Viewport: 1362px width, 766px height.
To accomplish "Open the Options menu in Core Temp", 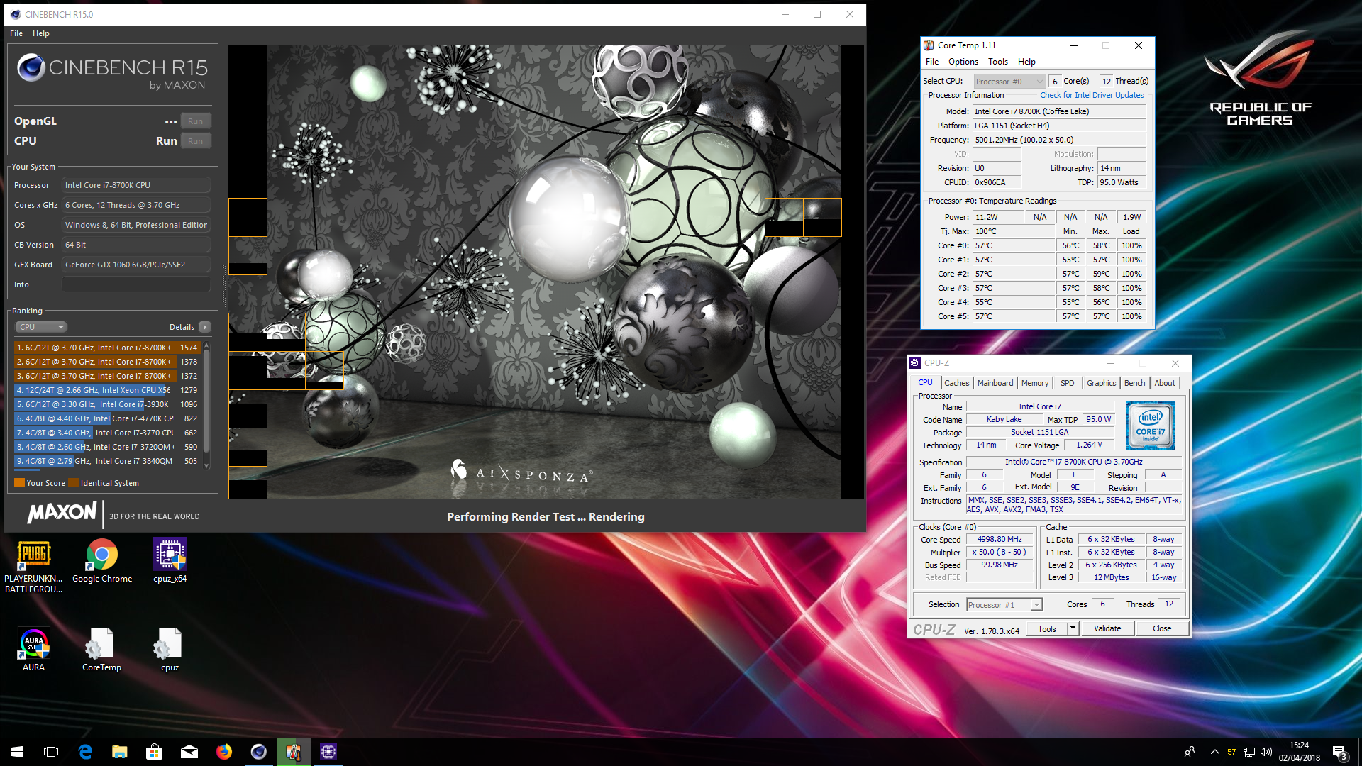I will [963, 62].
